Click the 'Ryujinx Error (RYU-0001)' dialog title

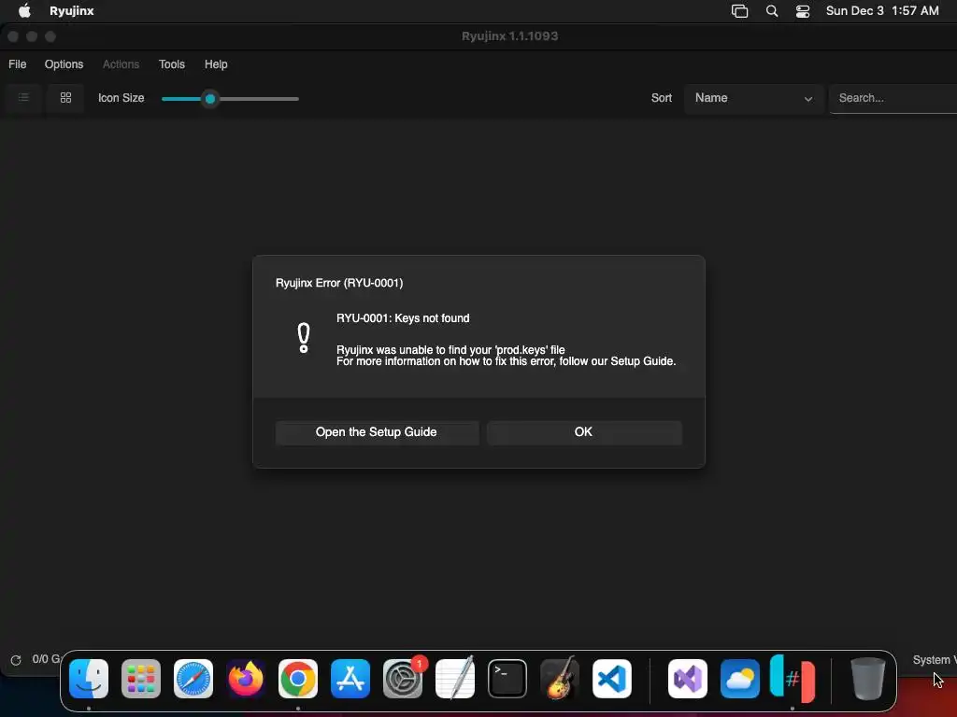339,283
